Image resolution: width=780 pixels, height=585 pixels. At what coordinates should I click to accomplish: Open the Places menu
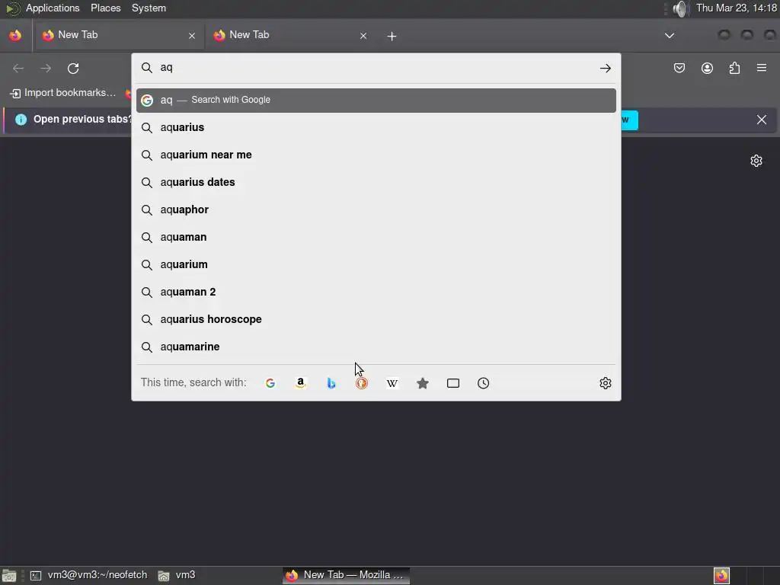(x=105, y=8)
